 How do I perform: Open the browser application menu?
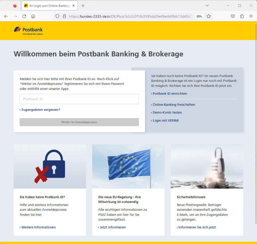point(251,16)
